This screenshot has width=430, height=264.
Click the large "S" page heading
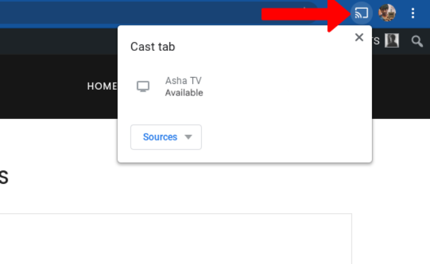coord(4,177)
